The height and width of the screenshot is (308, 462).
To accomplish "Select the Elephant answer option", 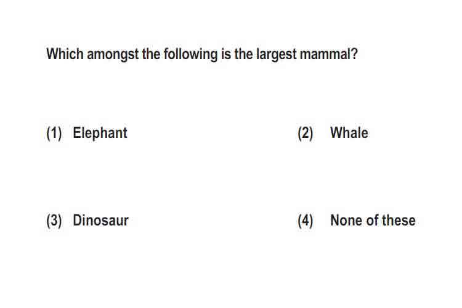I will tap(100, 133).
